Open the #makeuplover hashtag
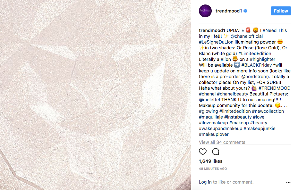Viewport: 298px width, 190px height. (x=214, y=134)
